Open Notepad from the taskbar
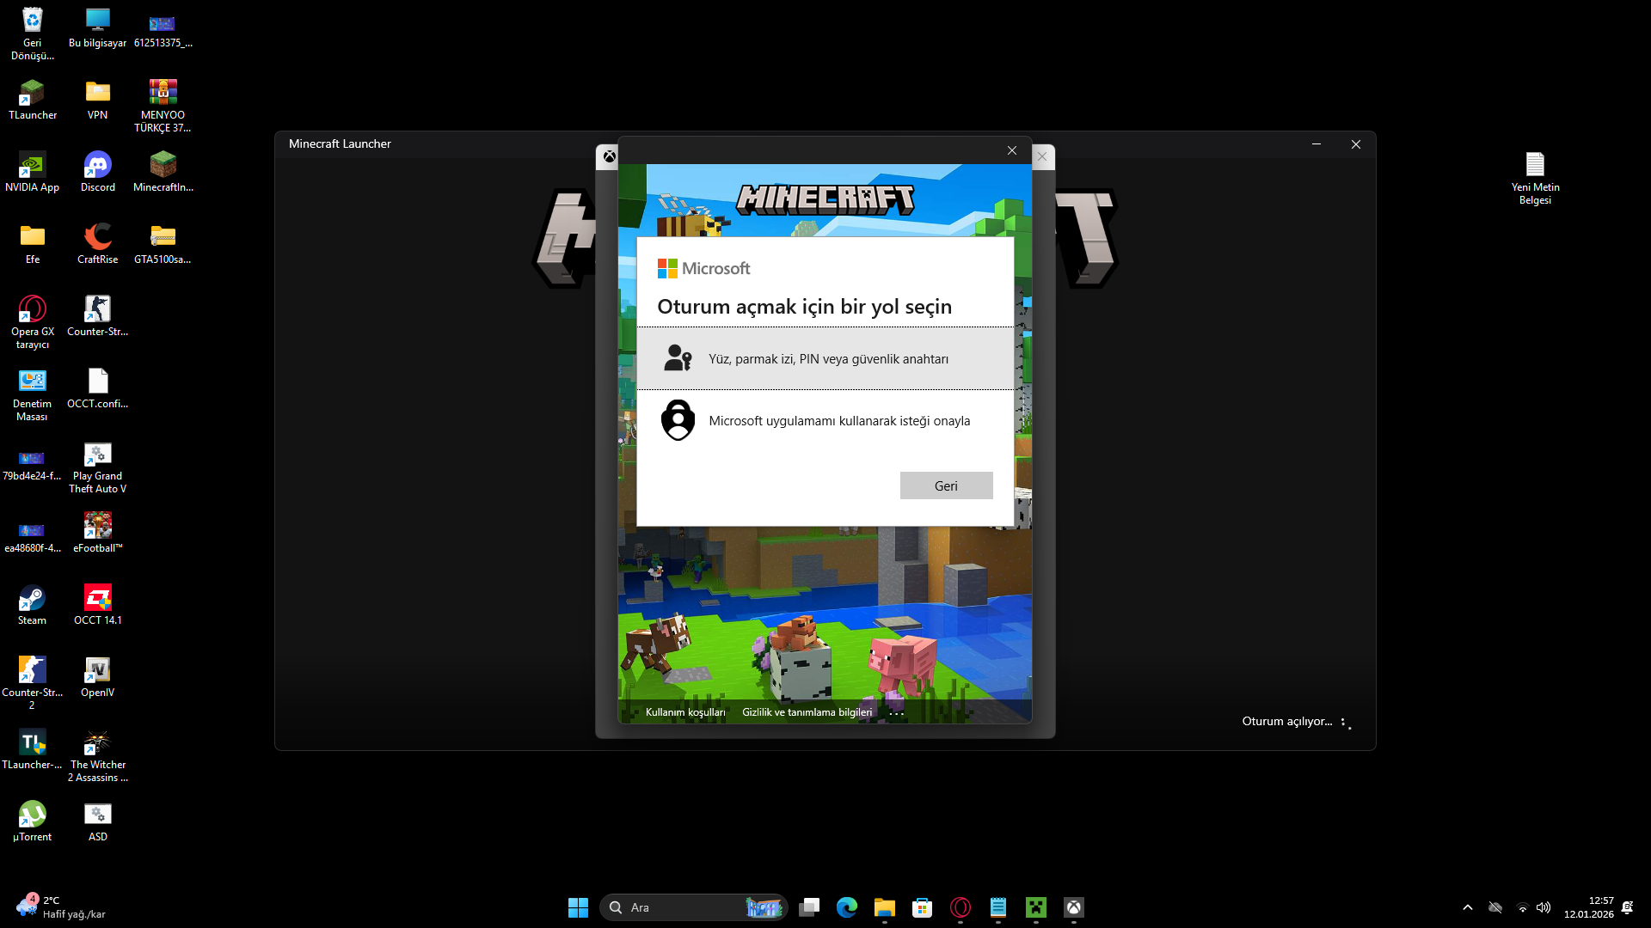The width and height of the screenshot is (1651, 928). [x=998, y=907]
